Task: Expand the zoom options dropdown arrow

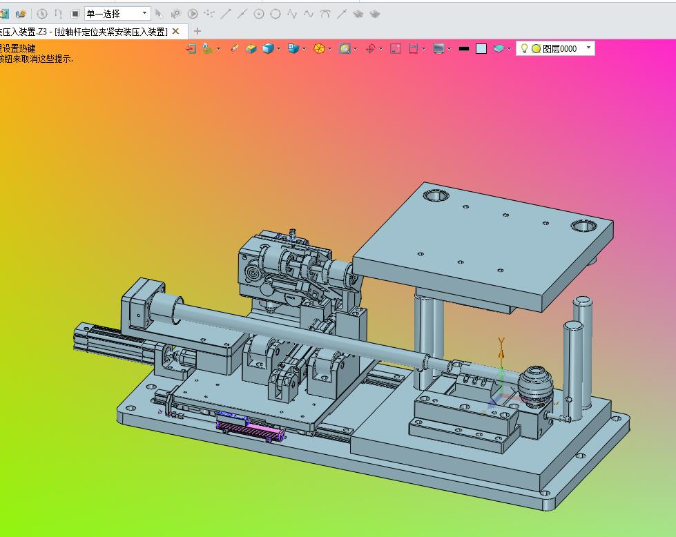Action: pyautogui.click(x=355, y=49)
